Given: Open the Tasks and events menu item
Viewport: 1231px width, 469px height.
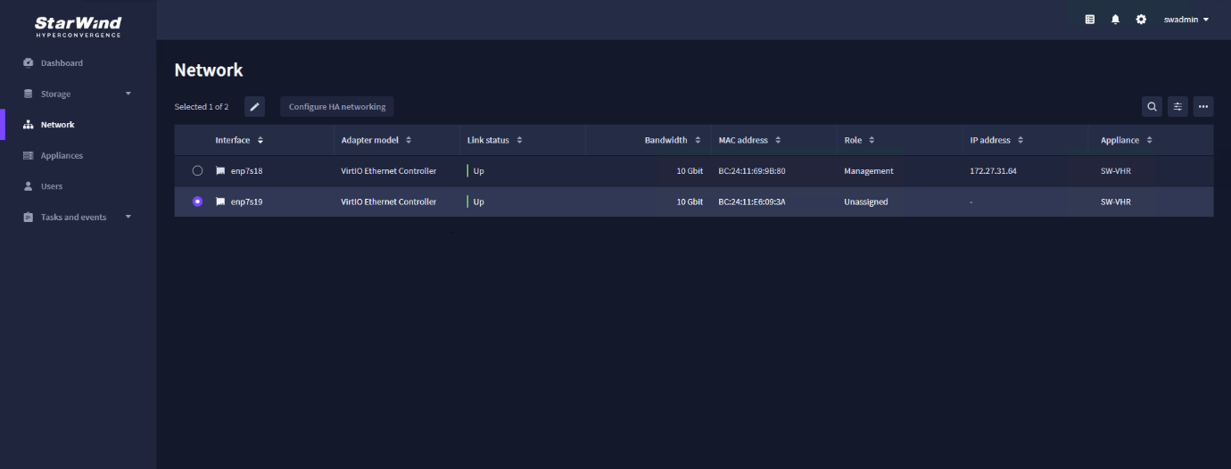Looking at the screenshot, I should 73,218.
